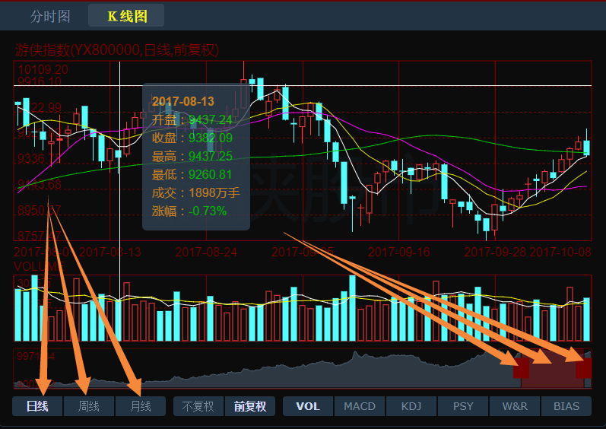Click the 2017-10-08 date axis label
Viewport: 606px width, 429px height.
(x=560, y=252)
